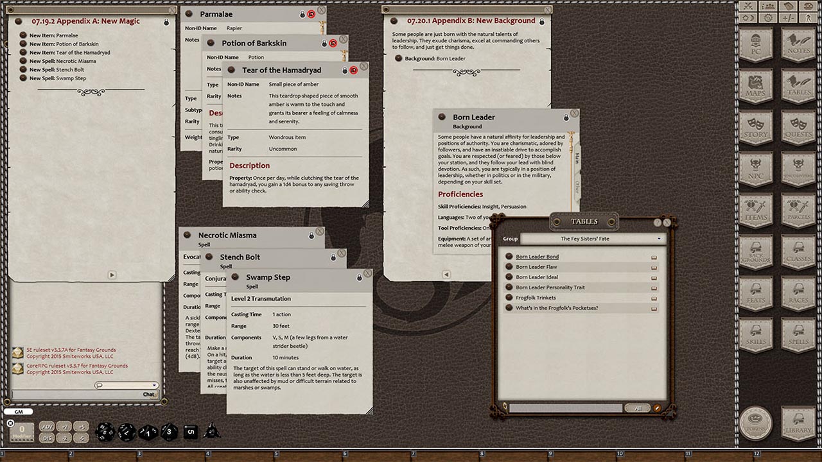Open the Combat Tracker crossed-swords icon
The width and height of the screenshot is (822, 462).
[748, 7]
